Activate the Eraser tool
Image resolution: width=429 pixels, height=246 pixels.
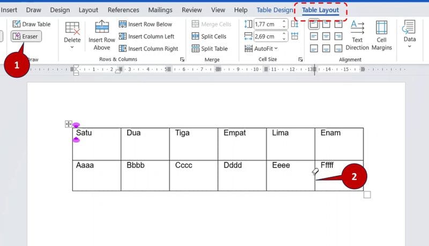26,36
